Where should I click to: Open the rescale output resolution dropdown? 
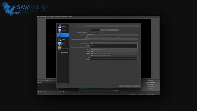pyautogui.click(x=112, y=39)
